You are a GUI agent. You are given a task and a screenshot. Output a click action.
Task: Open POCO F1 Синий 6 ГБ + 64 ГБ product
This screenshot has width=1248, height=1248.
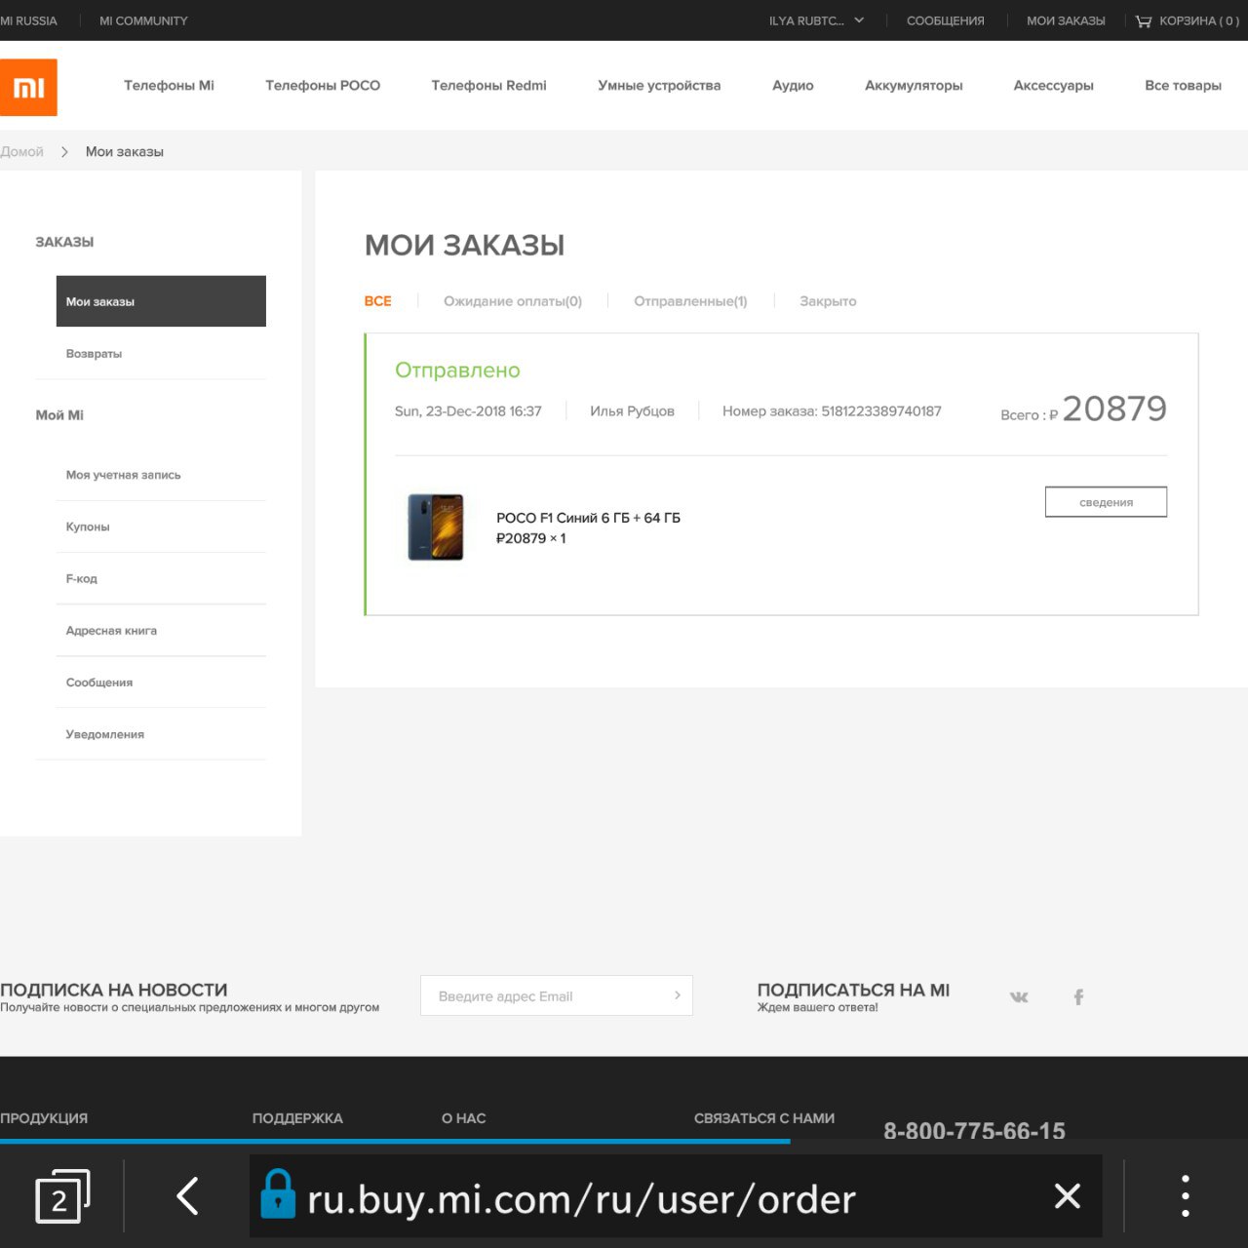[588, 518]
